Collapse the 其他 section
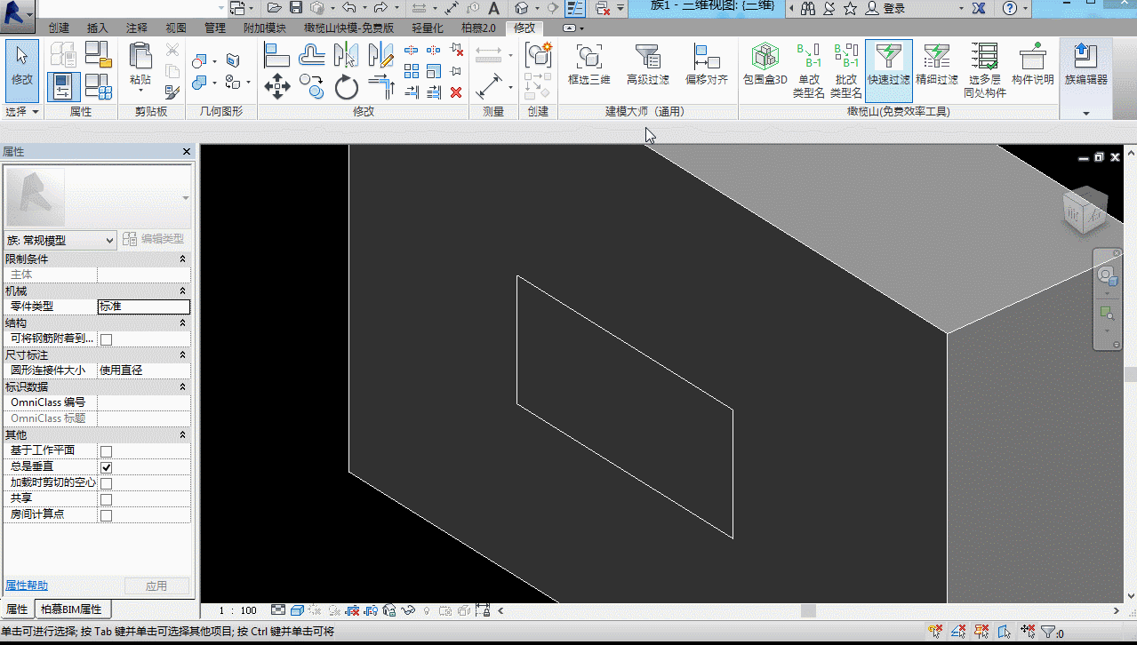Screen dimensions: 1137x645 click(182, 435)
